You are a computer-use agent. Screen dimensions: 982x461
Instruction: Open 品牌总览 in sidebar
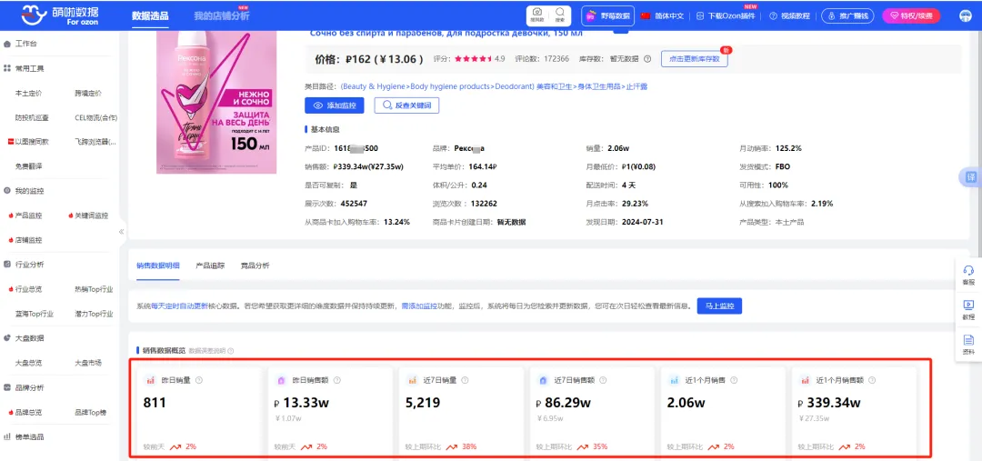pos(25,412)
